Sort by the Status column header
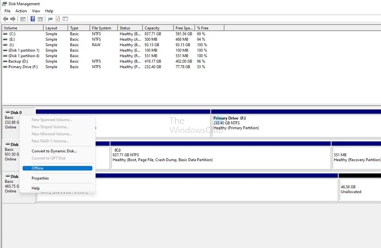The width and height of the screenshot is (381, 248). (x=130, y=28)
